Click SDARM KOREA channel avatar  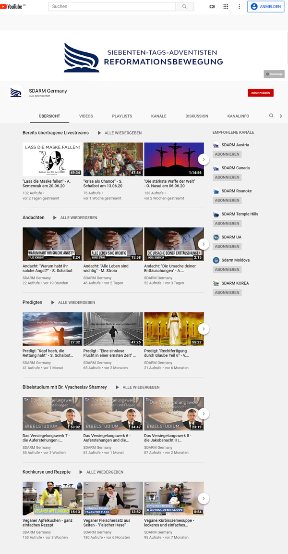click(x=216, y=283)
